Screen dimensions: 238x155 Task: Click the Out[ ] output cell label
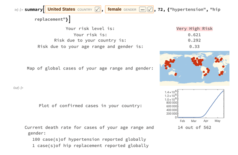(x=18, y=88)
